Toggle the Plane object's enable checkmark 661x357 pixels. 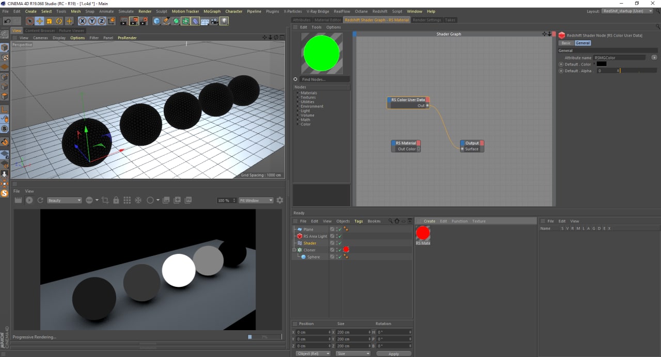point(340,230)
